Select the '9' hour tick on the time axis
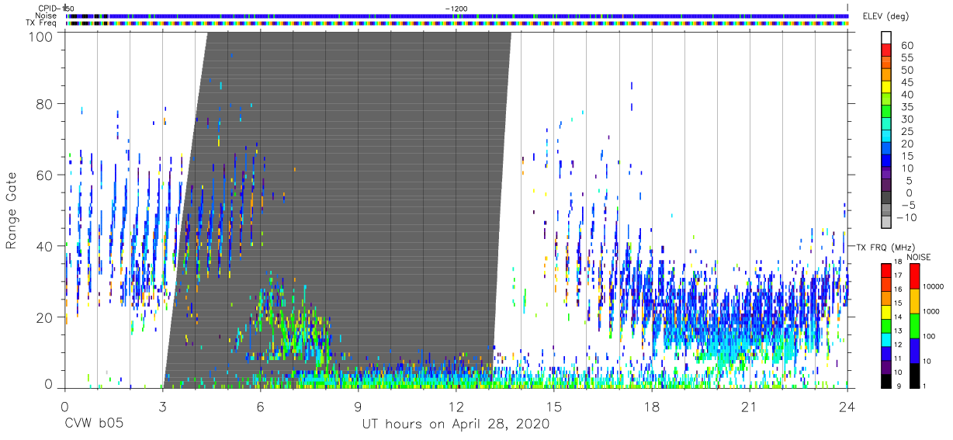The width and height of the screenshot is (953, 440). (358, 407)
